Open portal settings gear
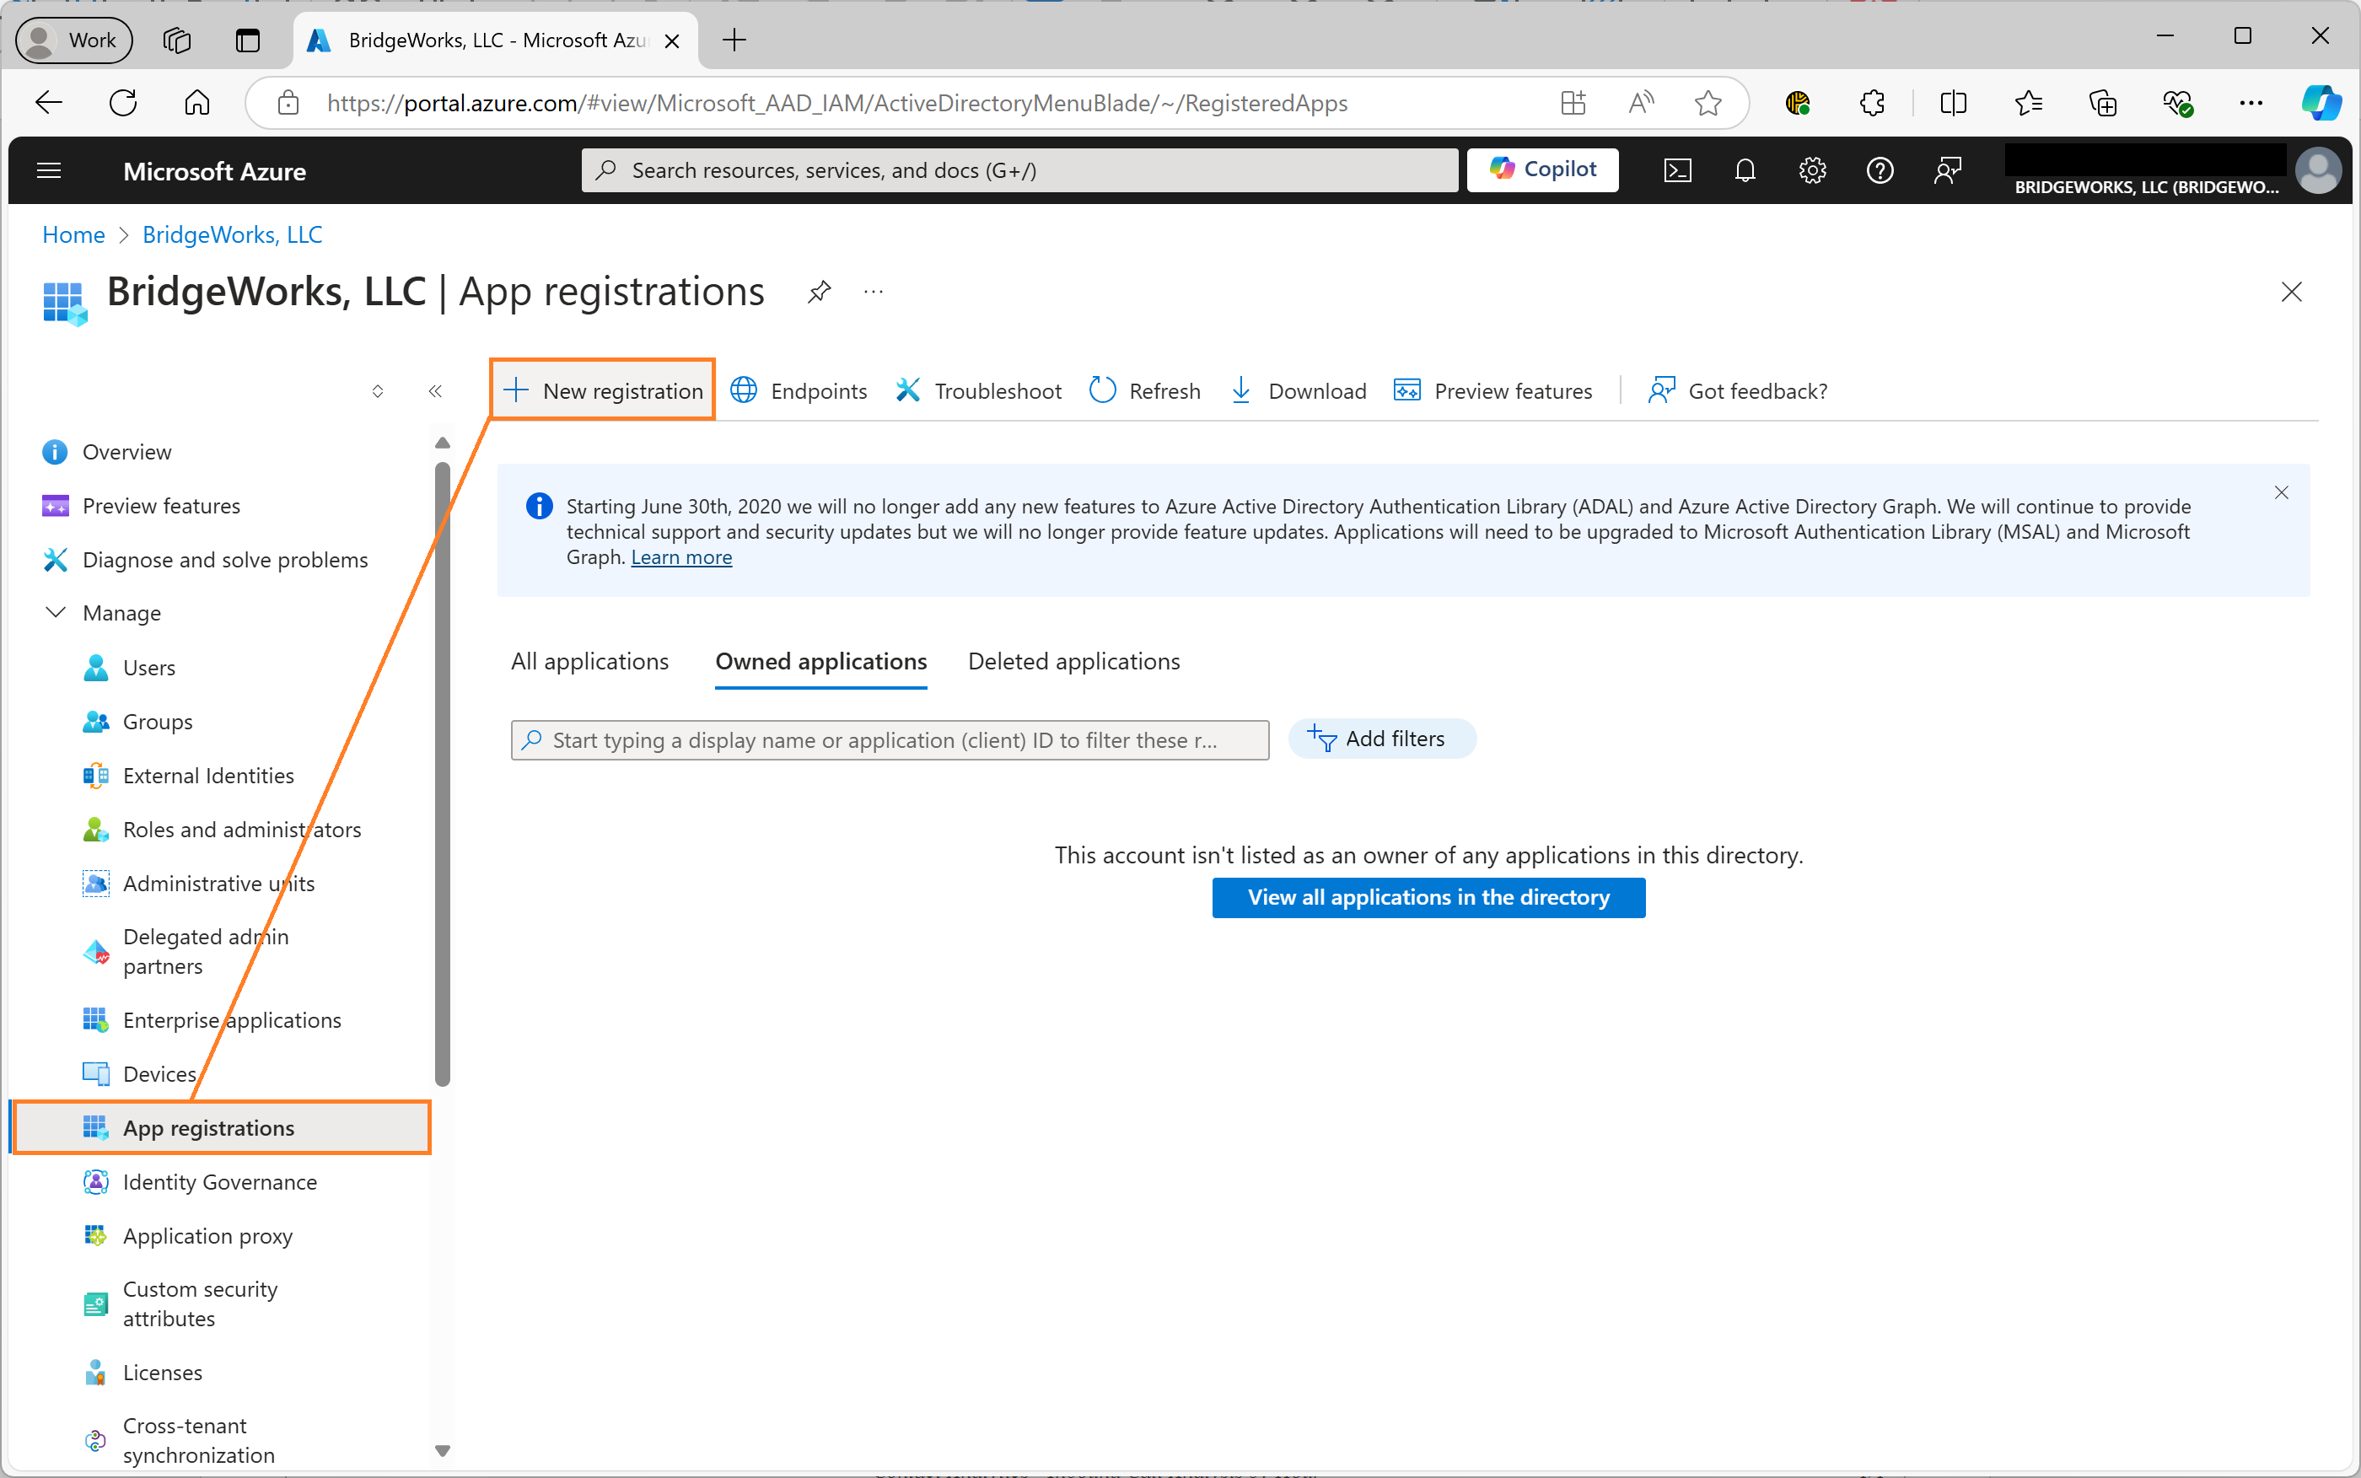Viewport: 2361px width, 1478px height. 1813,171
